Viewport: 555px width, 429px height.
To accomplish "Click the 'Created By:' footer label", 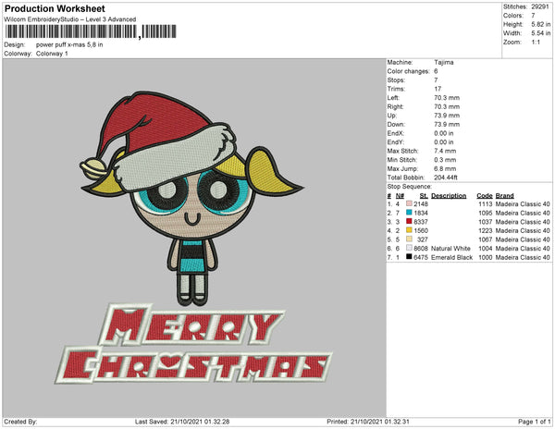I will coord(20,422).
